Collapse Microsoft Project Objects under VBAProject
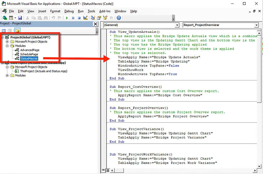The width and height of the screenshot is (263, 174). click(7, 67)
